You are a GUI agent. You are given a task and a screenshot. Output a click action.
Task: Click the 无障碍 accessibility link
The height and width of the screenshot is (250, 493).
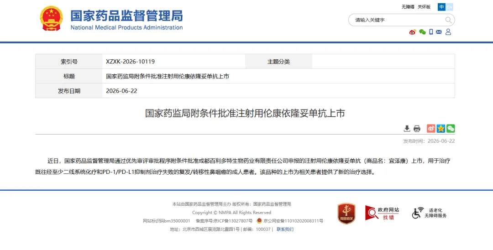(x=408, y=7)
